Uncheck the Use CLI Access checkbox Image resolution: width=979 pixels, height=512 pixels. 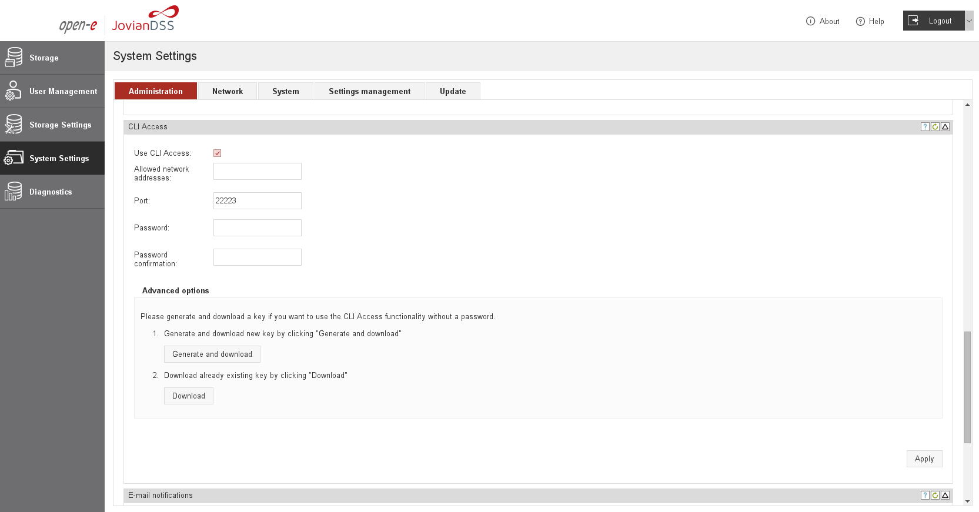(x=218, y=153)
